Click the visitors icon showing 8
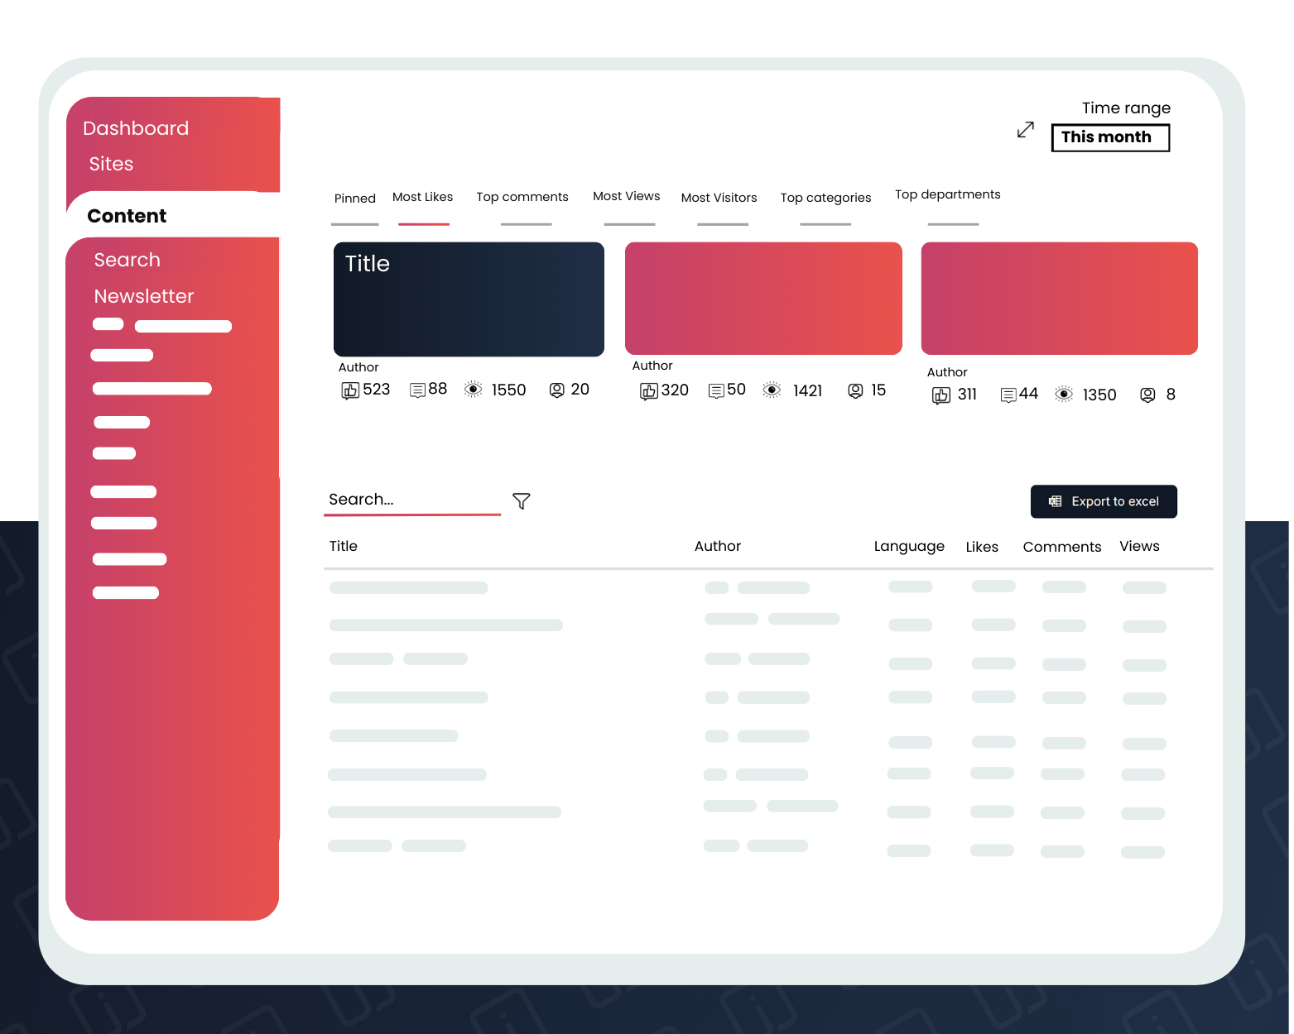The height and width of the screenshot is (1034, 1294). (1147, 395)
